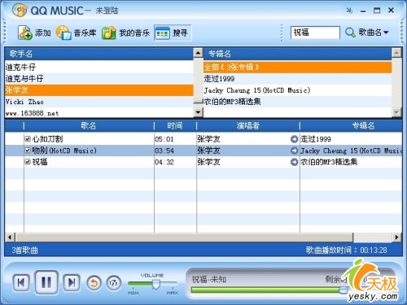Screen dimensions: 407x305
Task: Click the 添加 add music icon
Action: coord(25,33)
